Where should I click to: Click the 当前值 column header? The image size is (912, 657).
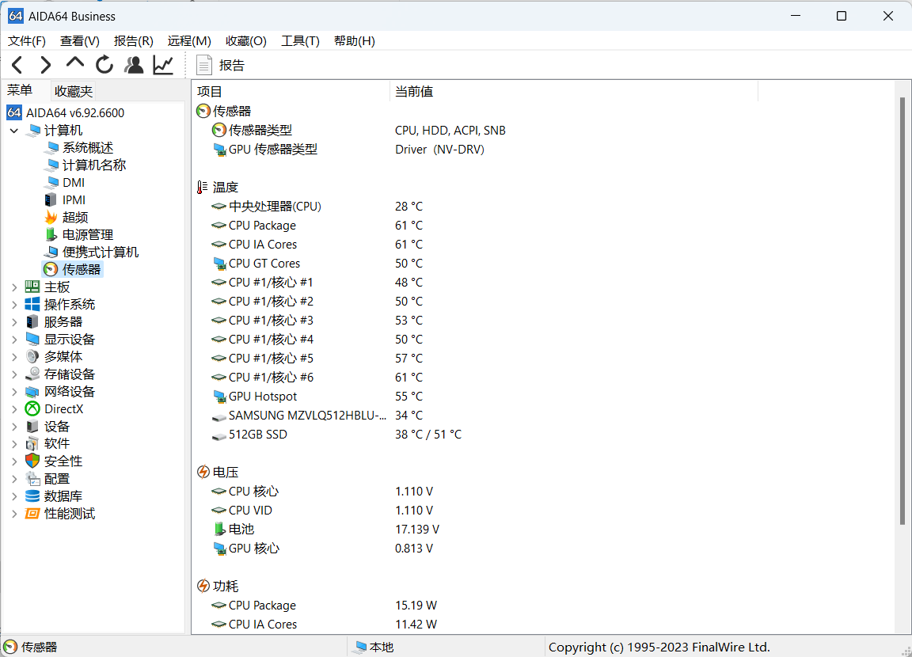(x=573, y=91)
